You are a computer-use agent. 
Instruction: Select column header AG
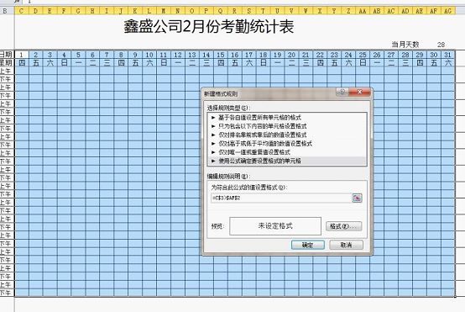tap(448, 11)
